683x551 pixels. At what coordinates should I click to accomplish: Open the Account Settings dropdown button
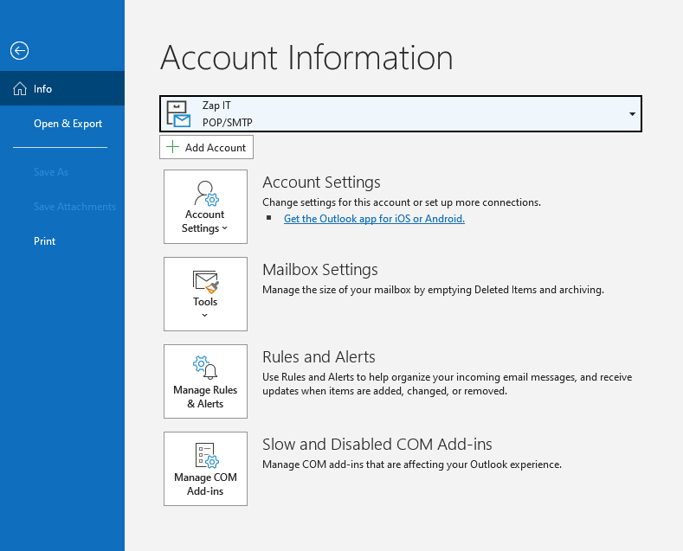pos(206,207)
